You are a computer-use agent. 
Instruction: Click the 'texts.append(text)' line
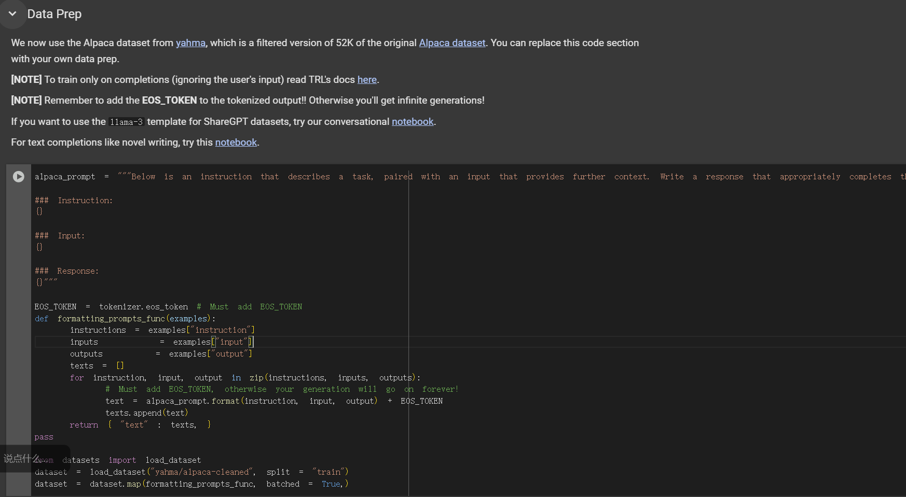pyautogui.click(x=147, y=413)
